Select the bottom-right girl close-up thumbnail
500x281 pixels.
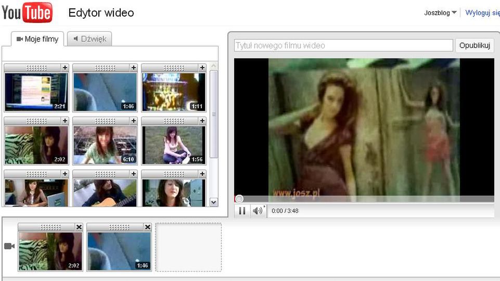click(x=173, y=193)
